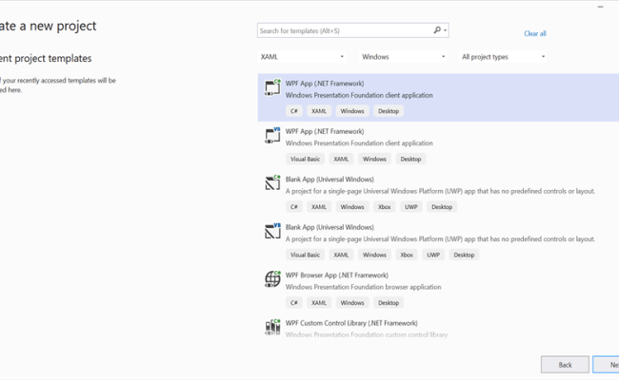The height and width of the screenshot is (380, 619).
Task: Select the first Blank App (Universal Windows) title
Action: pos(329,180)
